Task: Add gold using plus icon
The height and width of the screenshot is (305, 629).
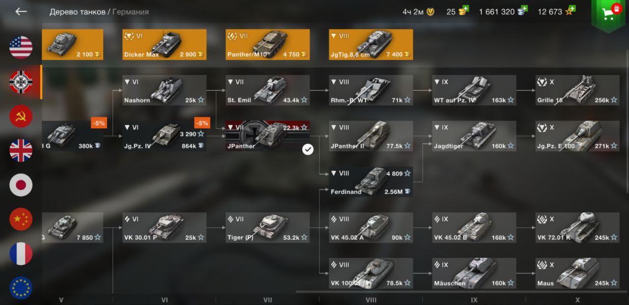Action: (x=465, y=9)
